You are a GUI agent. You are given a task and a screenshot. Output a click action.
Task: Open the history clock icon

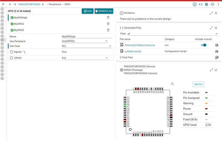click(x=212, y=5)
